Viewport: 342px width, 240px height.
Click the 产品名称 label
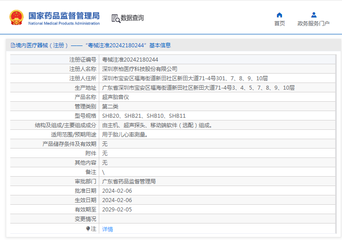pos(85,97)
